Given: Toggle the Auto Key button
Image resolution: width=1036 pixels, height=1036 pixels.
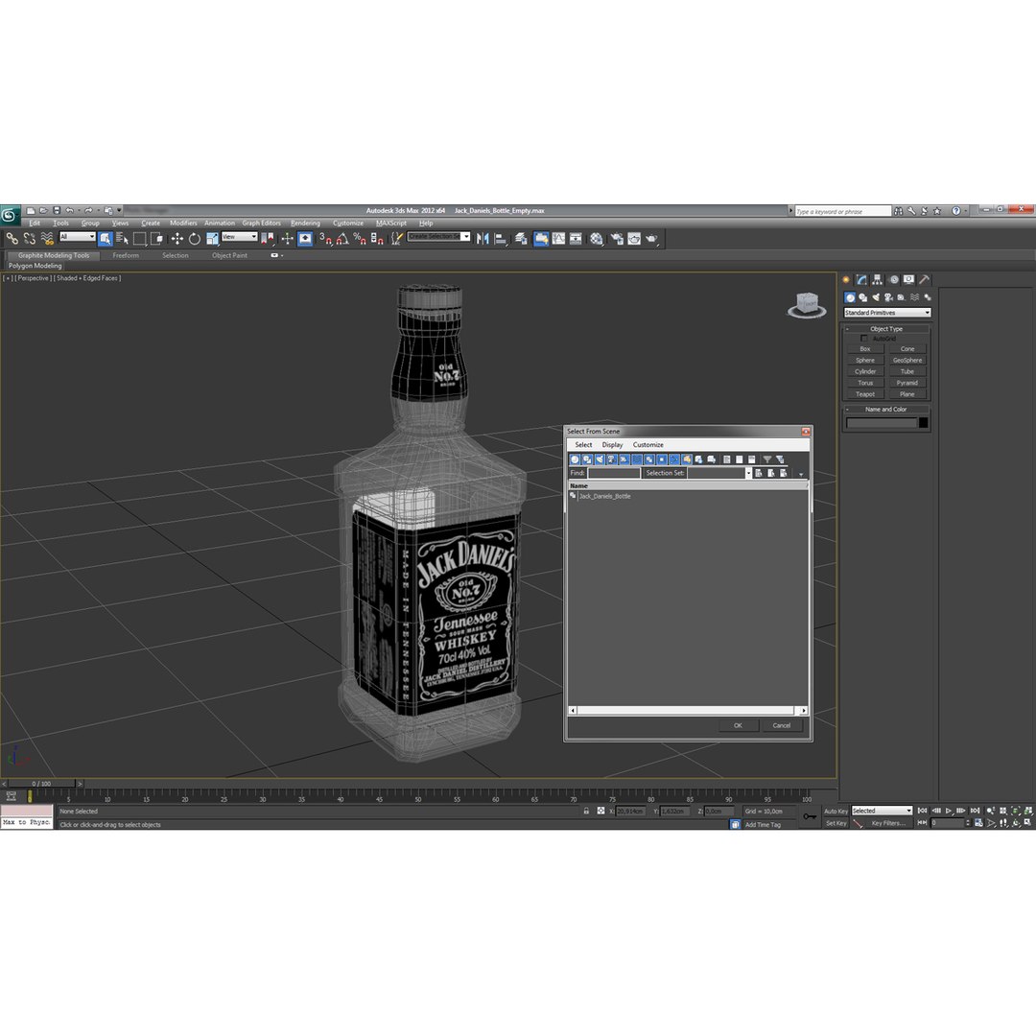Looking at the screenshot, I should click(x=836, y=812).
